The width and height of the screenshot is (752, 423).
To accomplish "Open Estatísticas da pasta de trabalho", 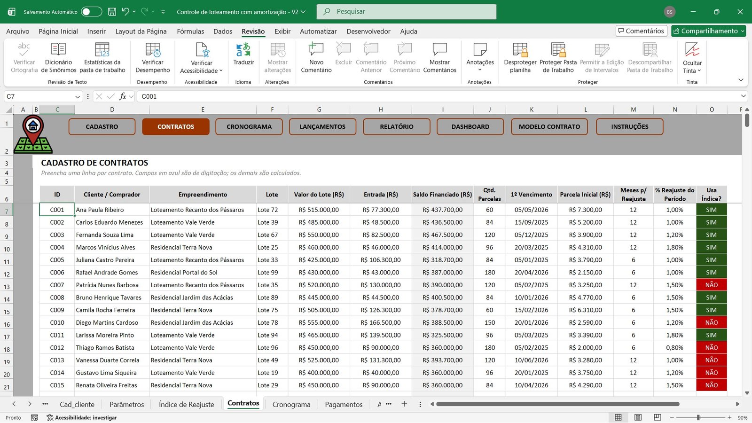I will coord(102,58).
